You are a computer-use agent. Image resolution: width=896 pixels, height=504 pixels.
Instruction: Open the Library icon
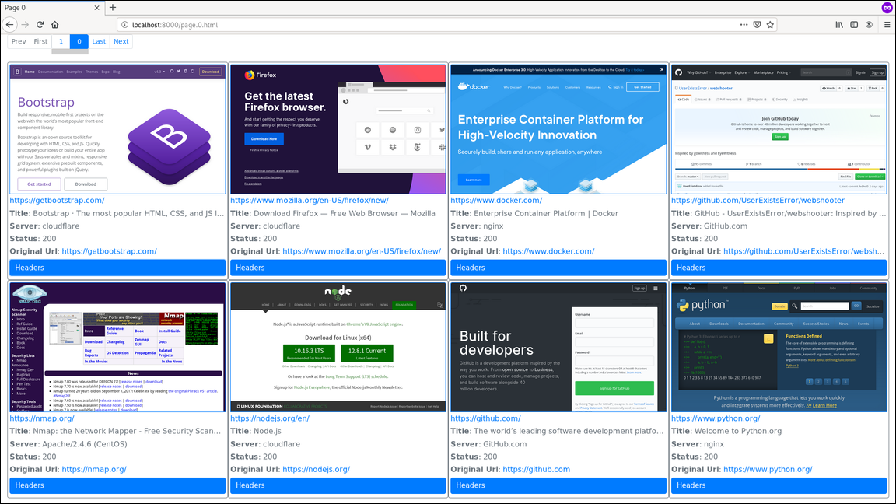tap(839, 25)
